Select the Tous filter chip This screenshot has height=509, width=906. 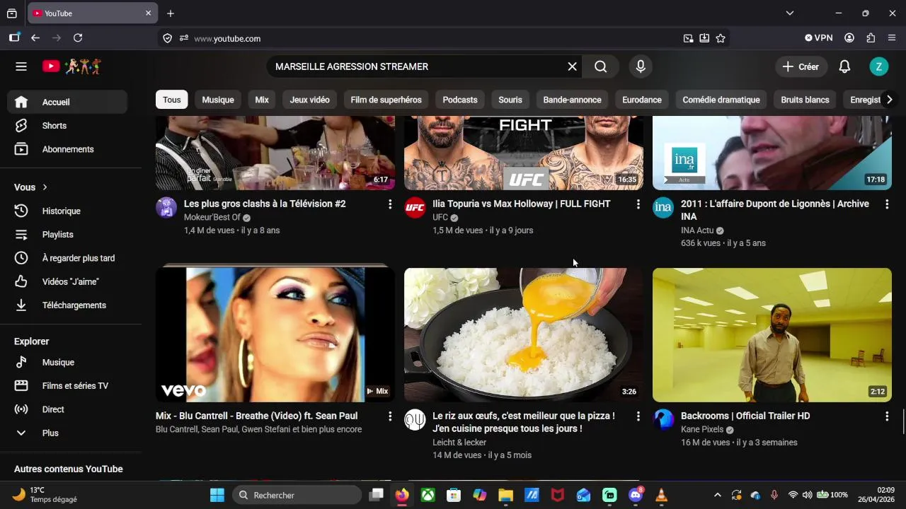pos(172,100)
